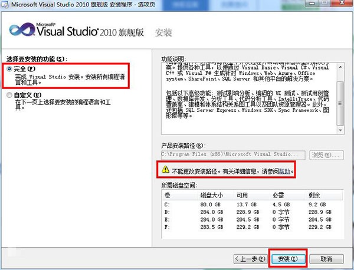Click the 磁盘大小 column header

point(216,195)
